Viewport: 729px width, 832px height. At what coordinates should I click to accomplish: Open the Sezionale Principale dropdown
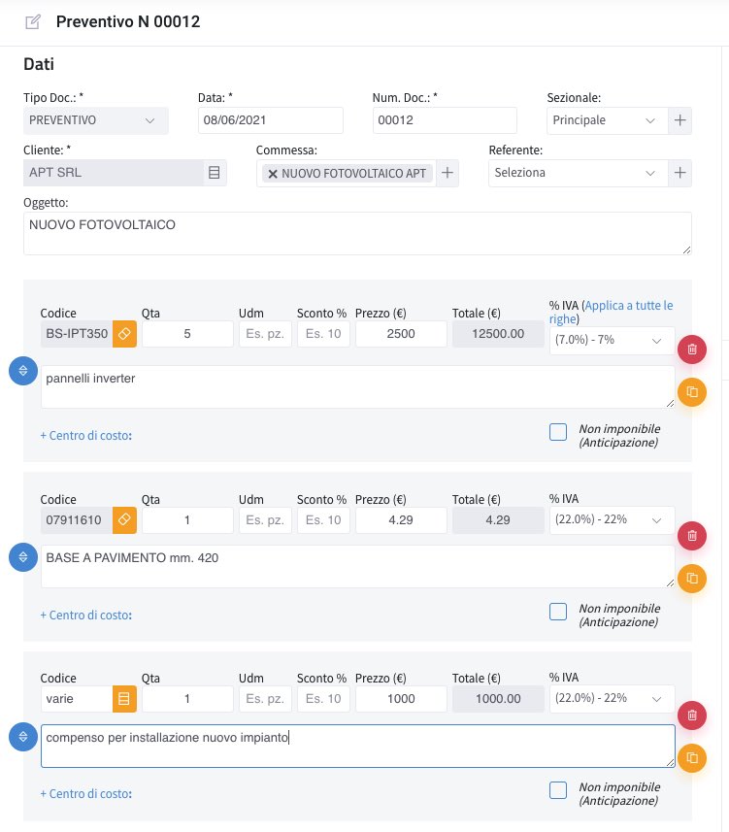click(x=607, y=120)
